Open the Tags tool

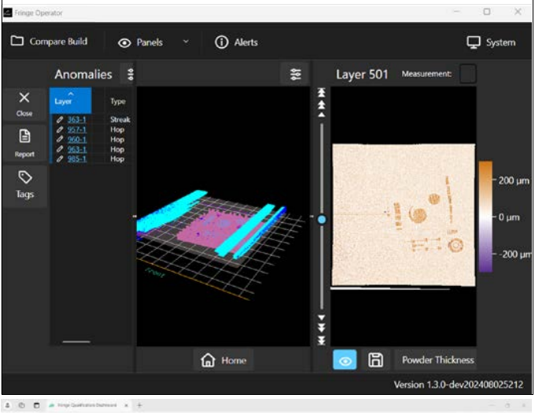click(25, 185)
